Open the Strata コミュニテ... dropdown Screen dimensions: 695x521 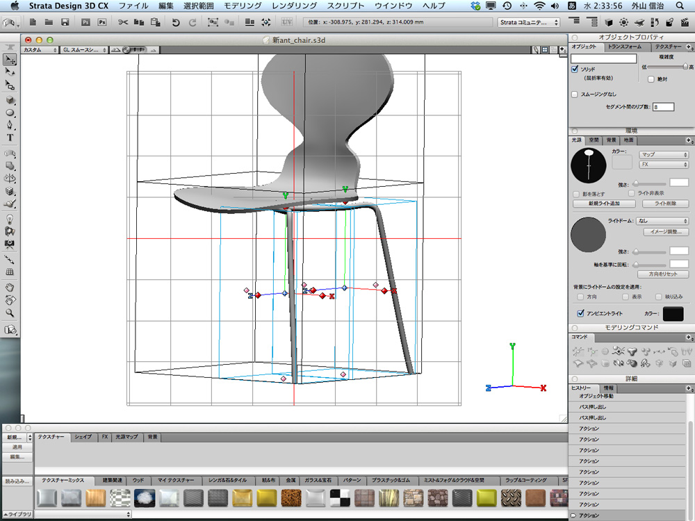[528, 22]
